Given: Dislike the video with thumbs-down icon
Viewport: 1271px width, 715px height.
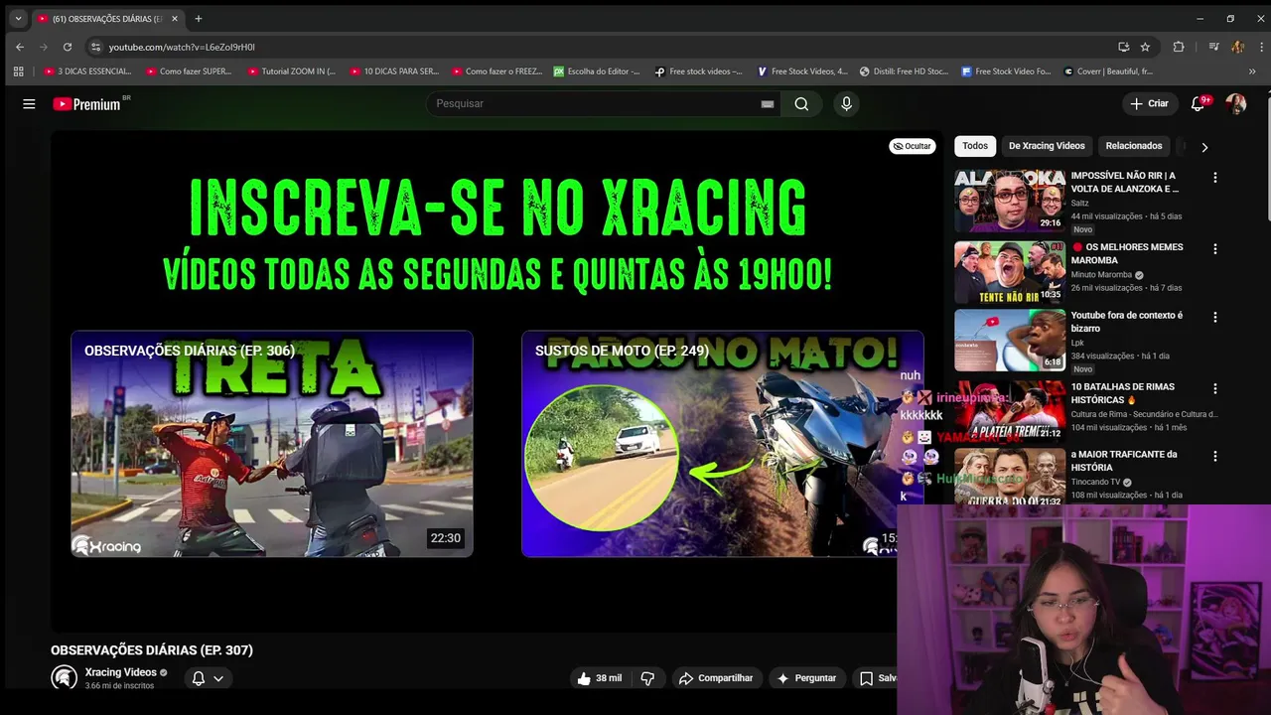Looking at the screenshot, I should pyautogui.click(x=648, y=678).
